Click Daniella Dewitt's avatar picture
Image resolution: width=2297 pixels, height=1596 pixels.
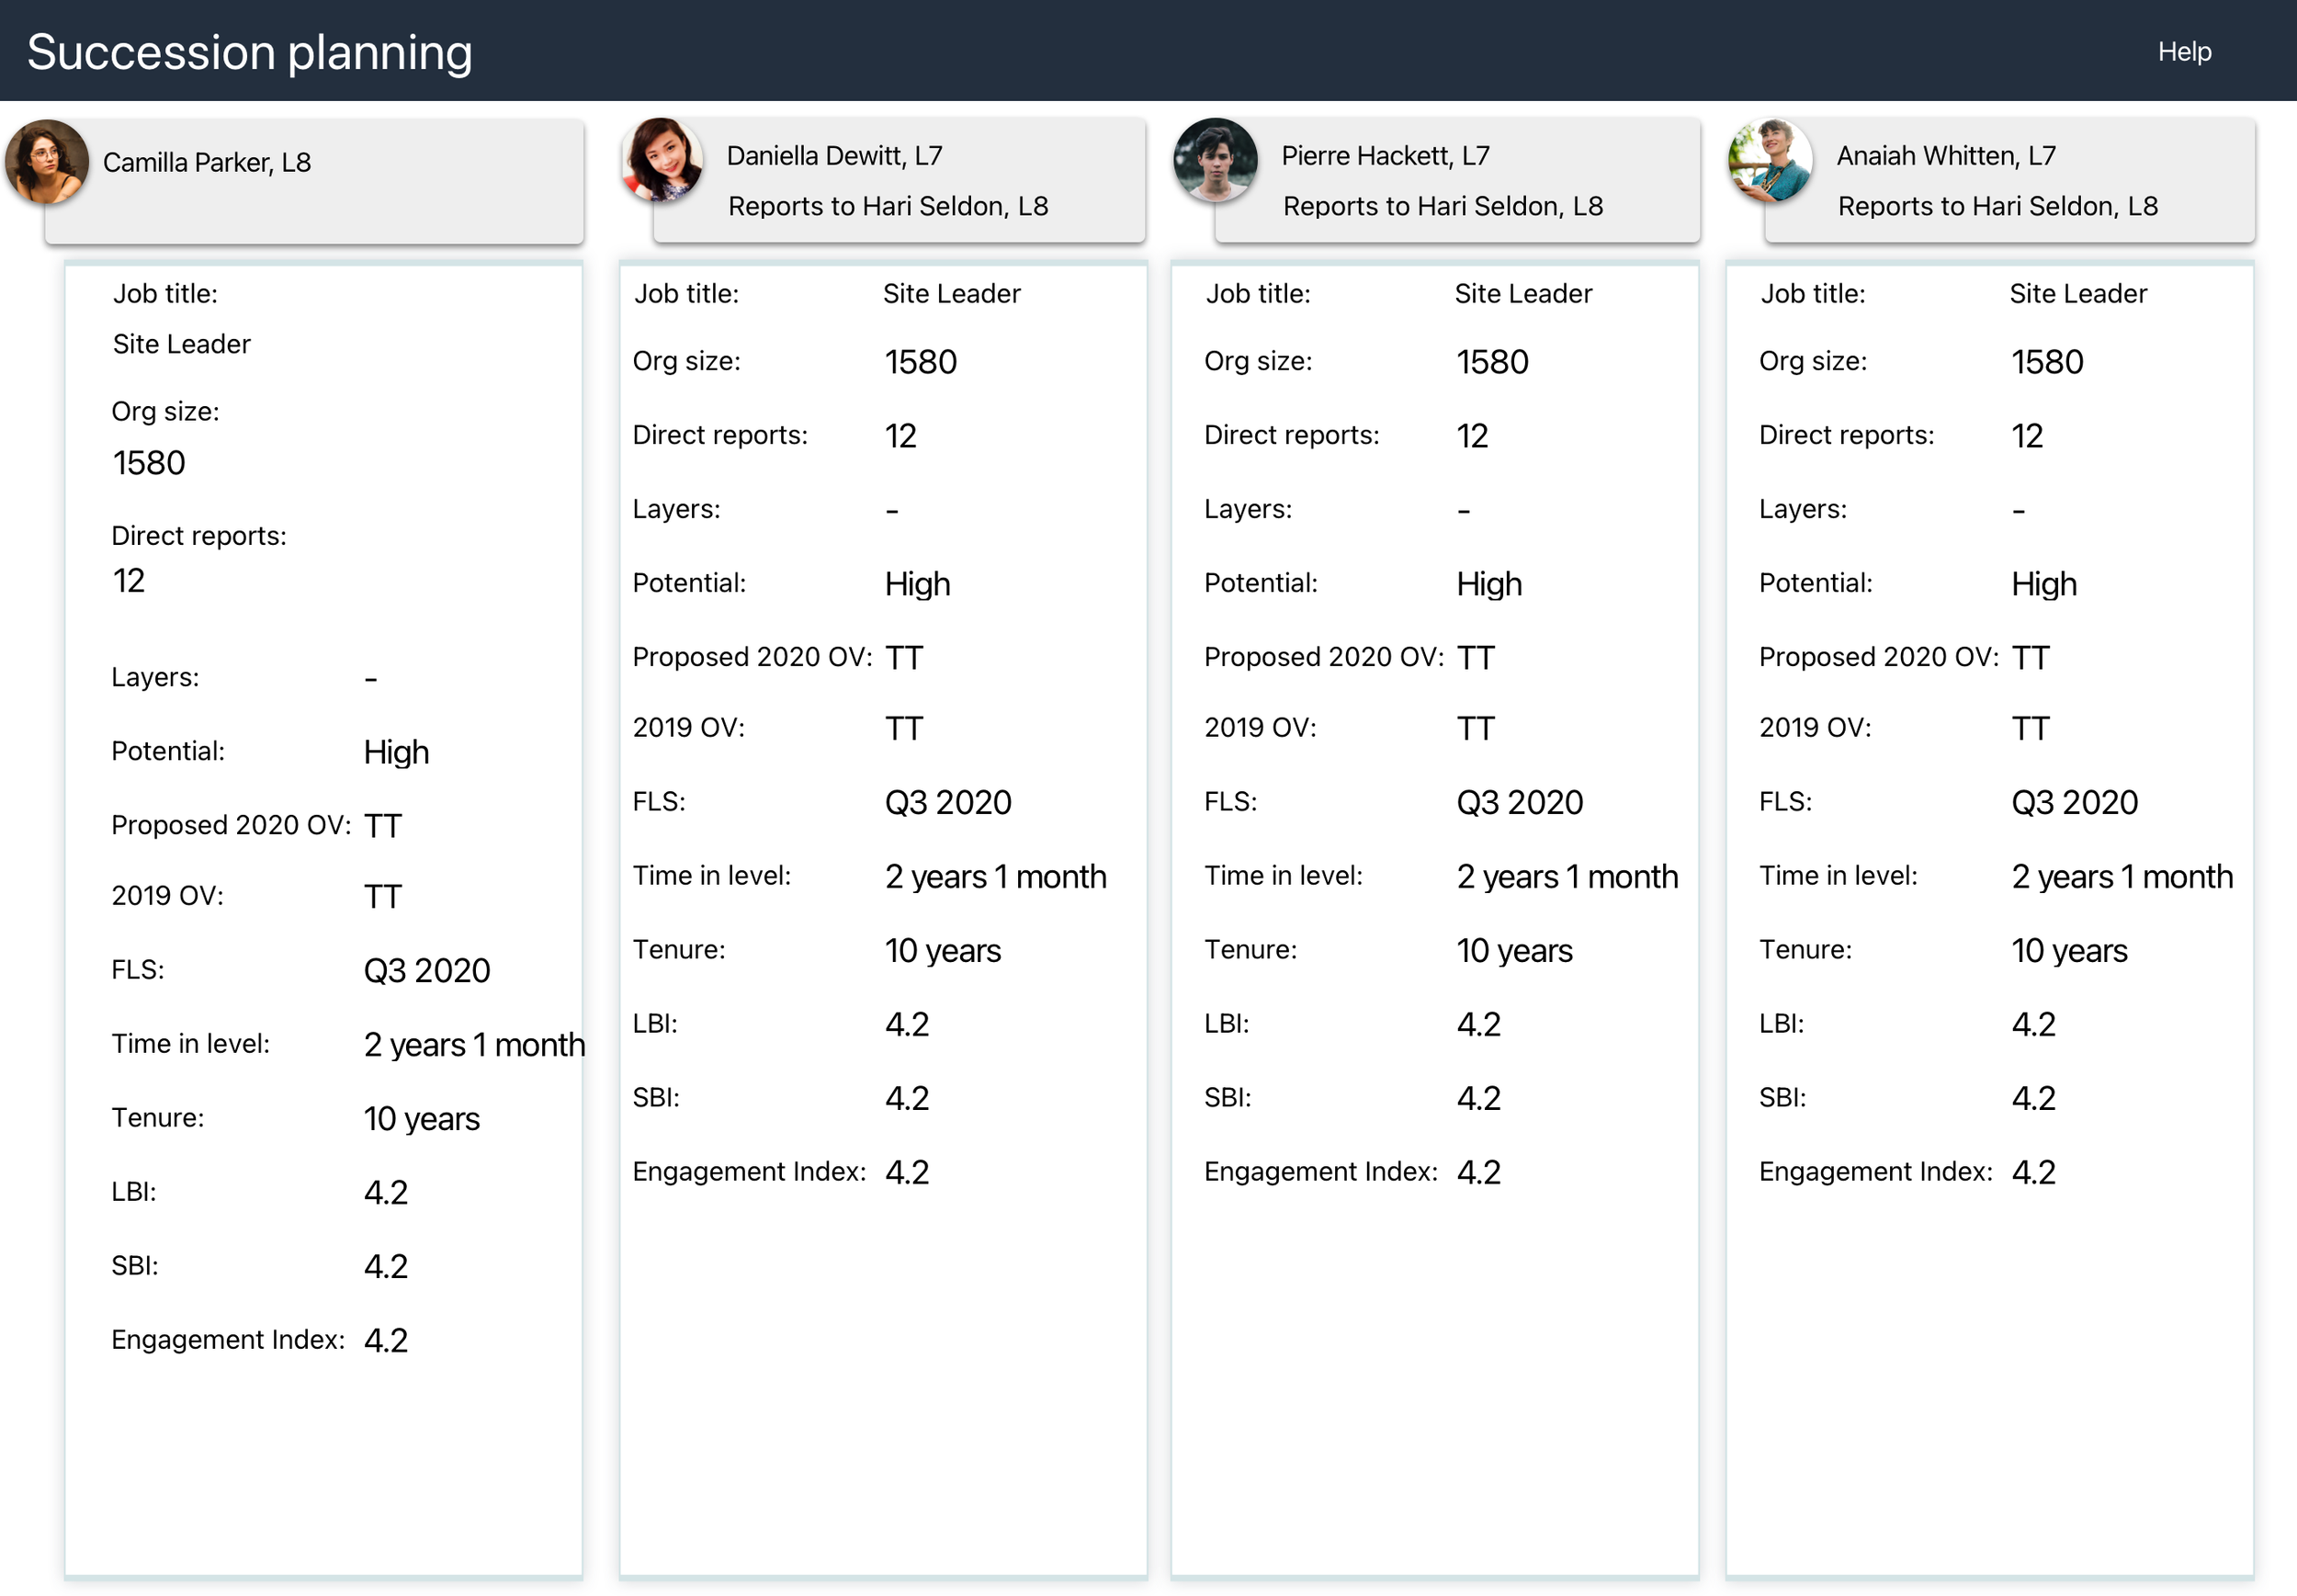(x=662, y=160)
